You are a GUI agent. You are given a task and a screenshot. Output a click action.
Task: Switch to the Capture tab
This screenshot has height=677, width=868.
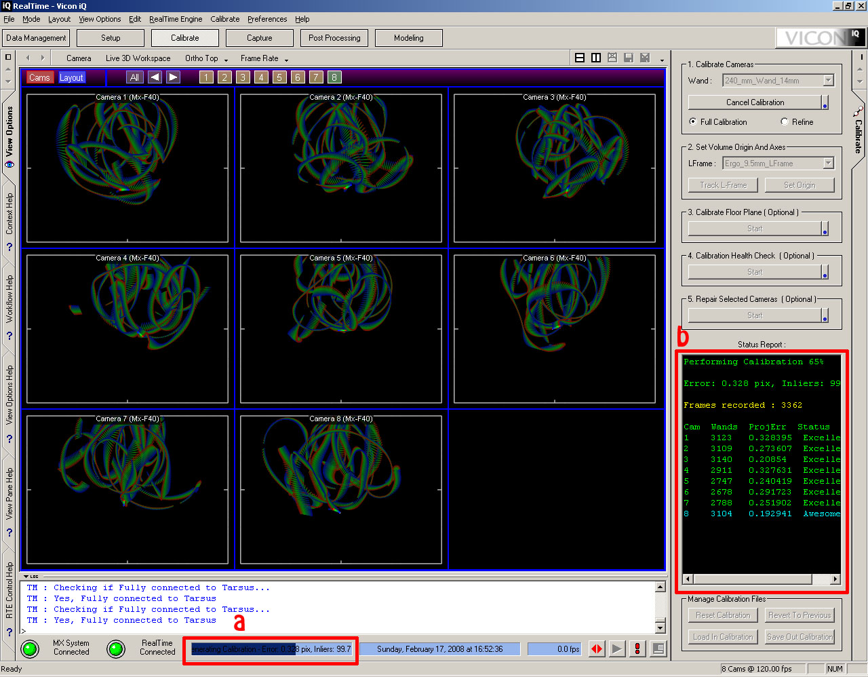260,38
